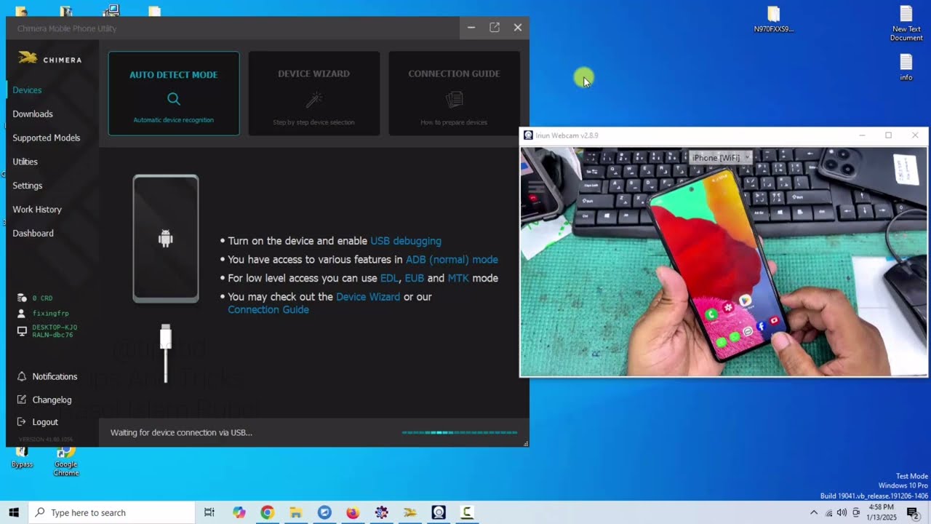Click the magnifier icon in Auto Detect
Viewport: 931px width, 524px height.
[x=173, y=99]
